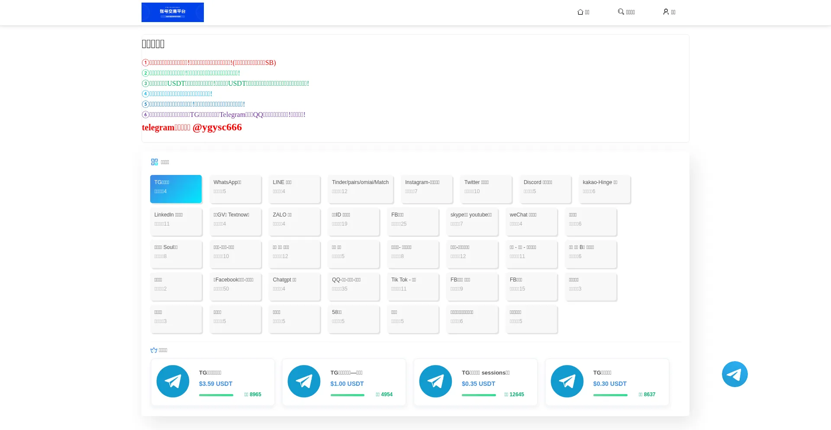Click the blue site logo banner
This screenshot has width=831, height=430.
172,12
